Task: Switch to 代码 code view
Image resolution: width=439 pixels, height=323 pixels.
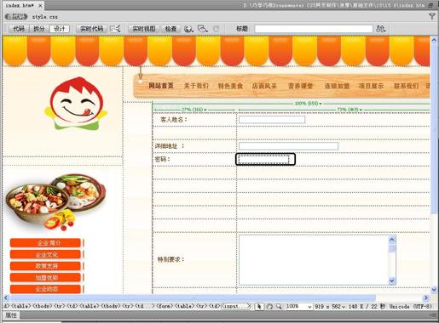Action: pos(19,29)
